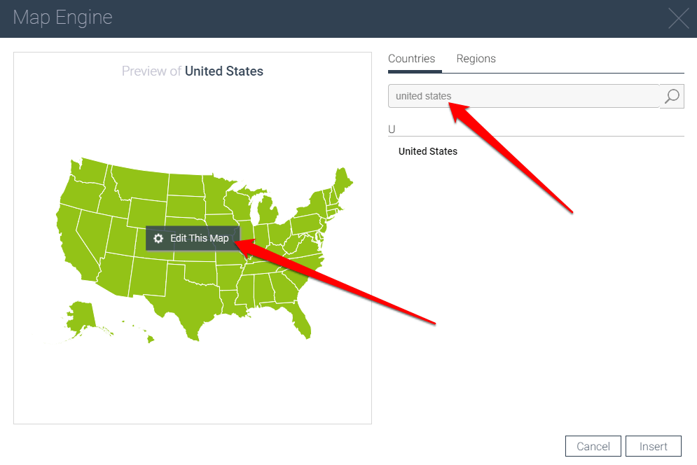Focus the country search input field
The height and width of the screenshot is (465, 697).
tap(523, 97)
